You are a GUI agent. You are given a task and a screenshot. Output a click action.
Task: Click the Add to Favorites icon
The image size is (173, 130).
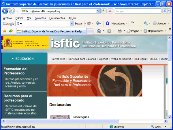[x=11, y=31]
